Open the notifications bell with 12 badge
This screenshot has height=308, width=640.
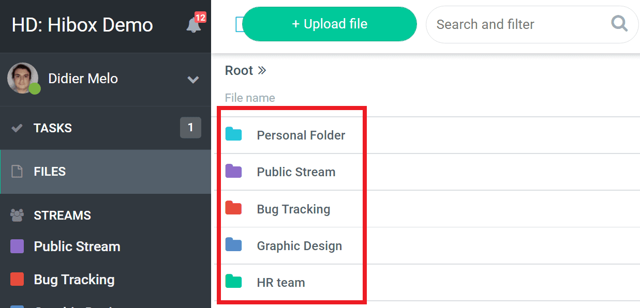[194, 24]
